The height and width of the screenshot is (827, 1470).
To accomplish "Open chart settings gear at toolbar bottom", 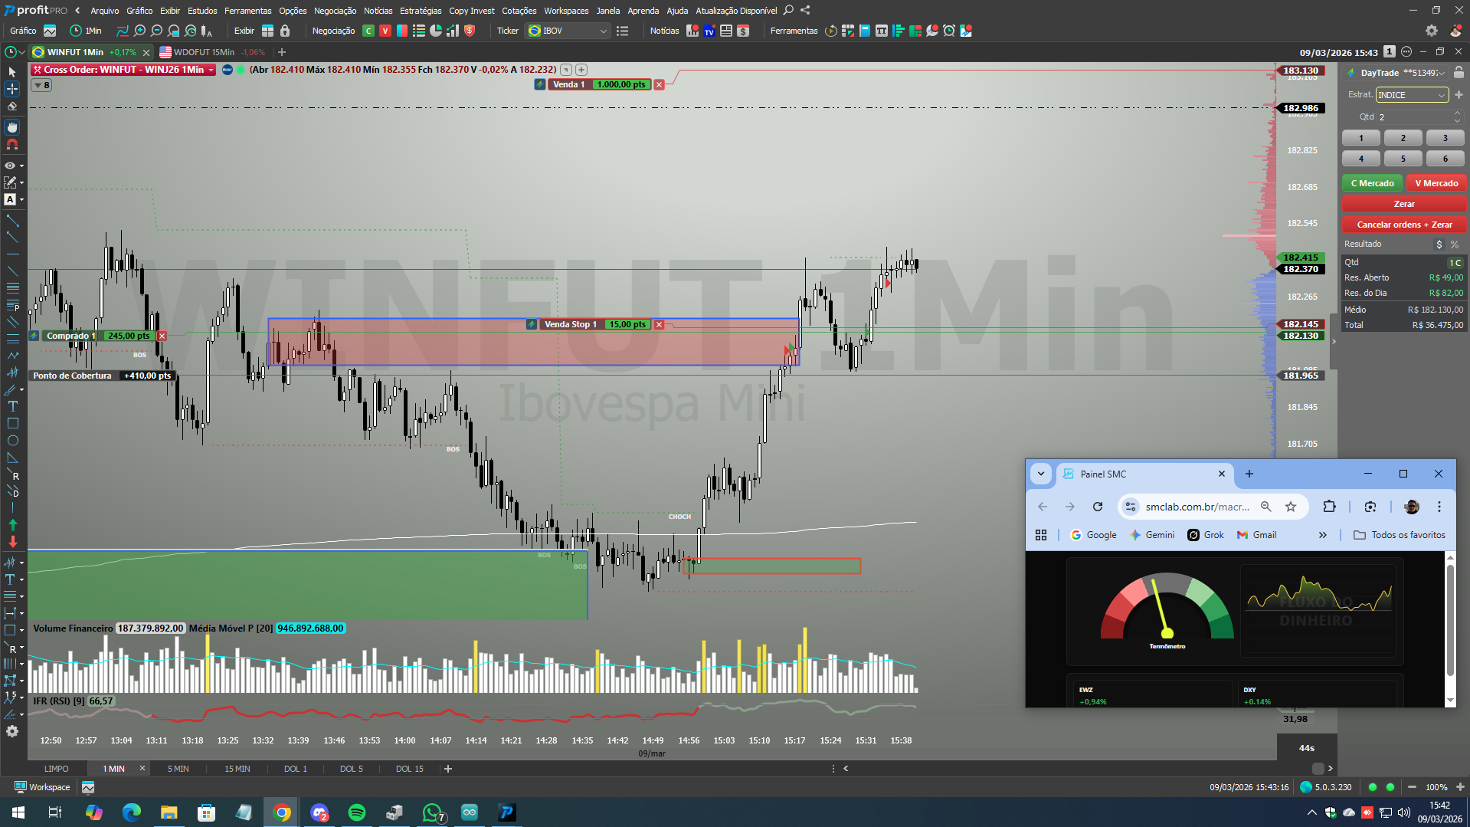I will (x=12, y=731).
